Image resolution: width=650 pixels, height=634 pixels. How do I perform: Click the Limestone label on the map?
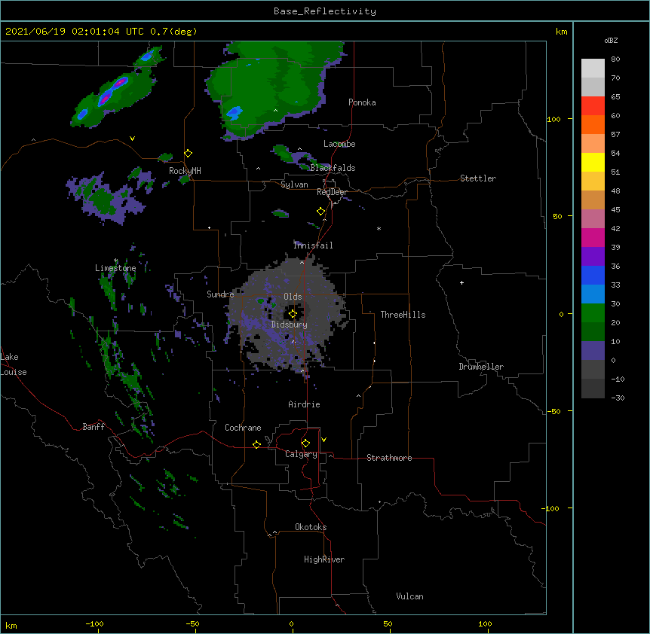[x=115, y=268]
